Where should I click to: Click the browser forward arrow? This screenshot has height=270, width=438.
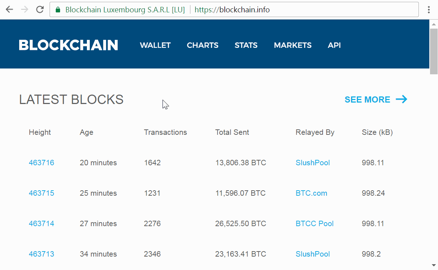tap(25, 9)
